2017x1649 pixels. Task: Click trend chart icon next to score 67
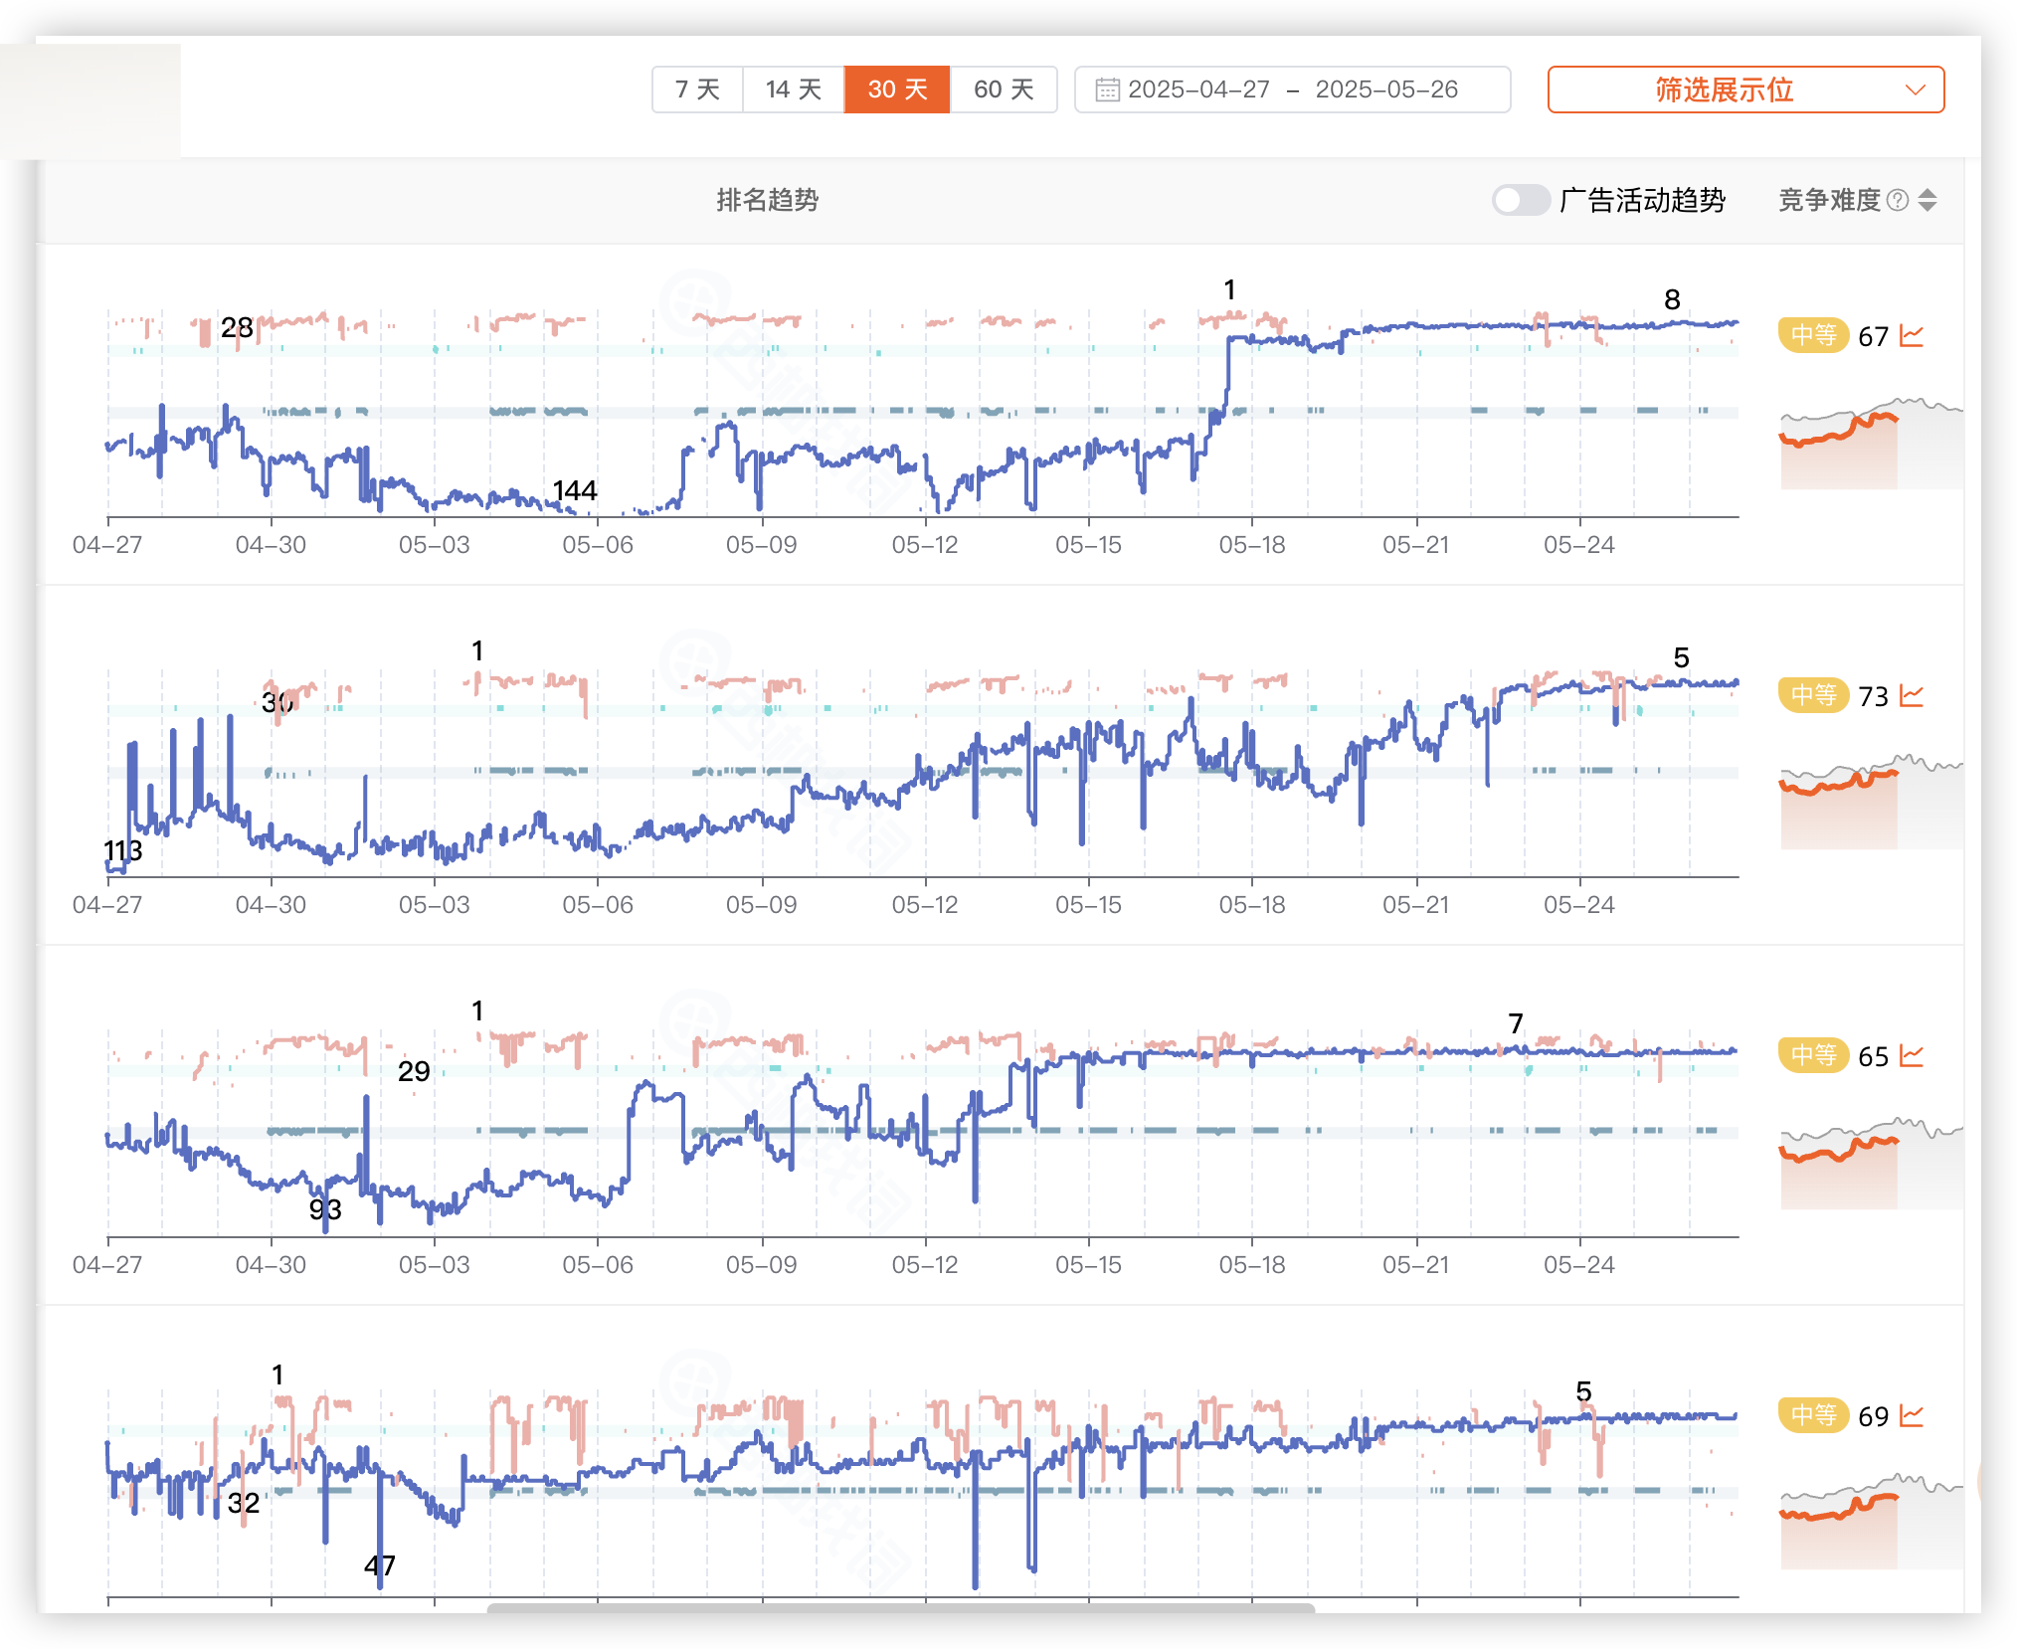coord(1911,336)
